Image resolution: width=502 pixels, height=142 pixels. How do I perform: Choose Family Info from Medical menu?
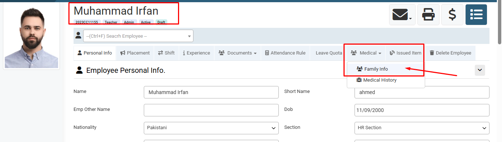(386, 69)
